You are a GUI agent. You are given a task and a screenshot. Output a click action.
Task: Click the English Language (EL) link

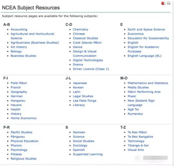pyautogui.click(x=144, y=56)
